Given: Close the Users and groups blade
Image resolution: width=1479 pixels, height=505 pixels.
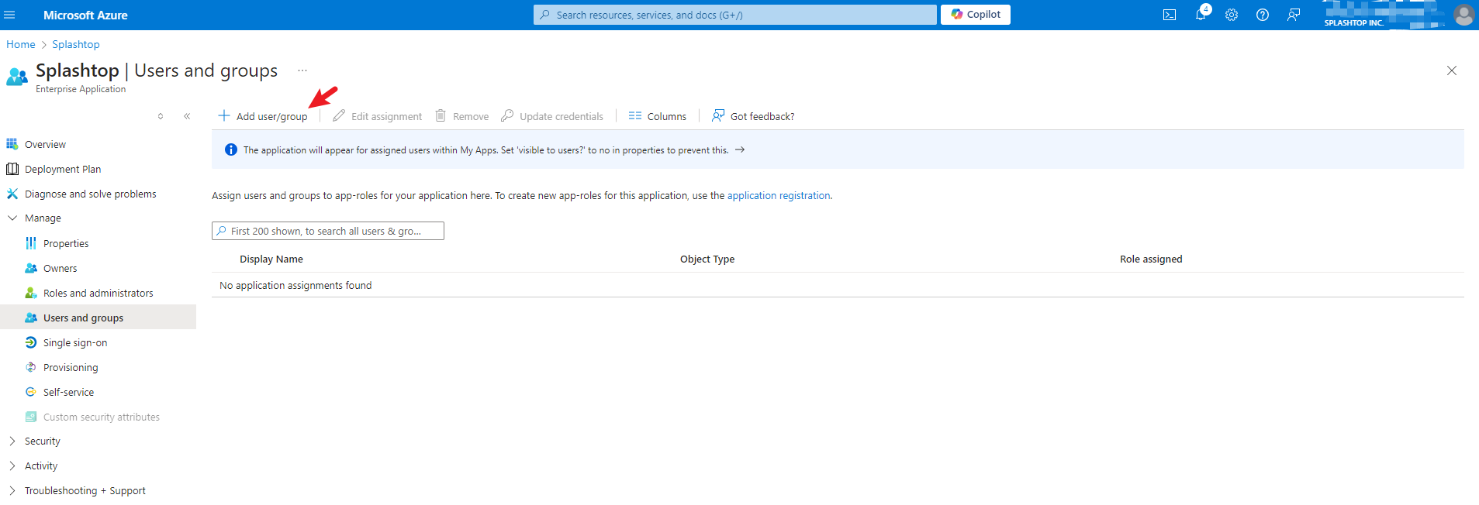Looking at the screenshot, I should pos(1452,70).
